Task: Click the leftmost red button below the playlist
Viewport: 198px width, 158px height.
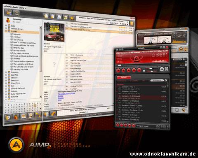Action: (118, 125)
